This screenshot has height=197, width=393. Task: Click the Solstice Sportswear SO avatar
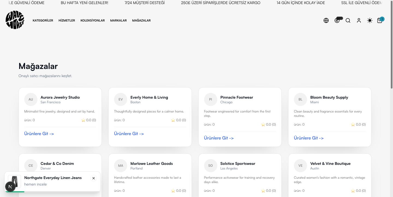click(x=210, y=166)
